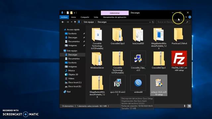Select the Cocodrile Technology 6.07[Portable] zip archive
The image size is (212, 119).
tap(118, 62)
